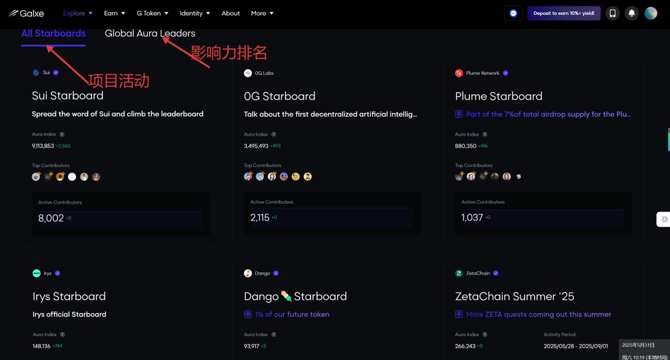The height and width of the screenshot is (360, 670).
Task: Open the Plume Starboard title
Action: pos(498,97)
